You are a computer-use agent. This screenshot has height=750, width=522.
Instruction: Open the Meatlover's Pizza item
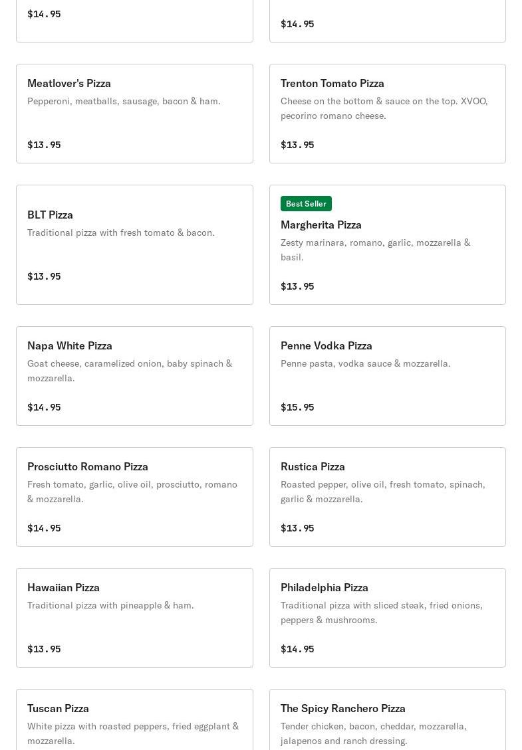(x=134, y=114)
